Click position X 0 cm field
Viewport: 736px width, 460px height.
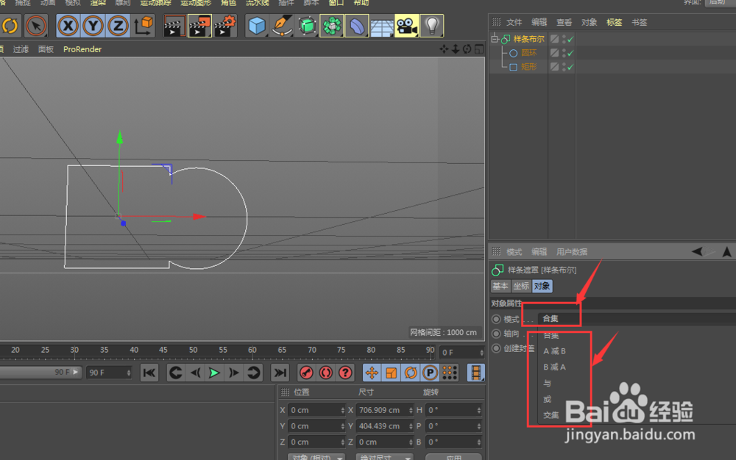316,410
